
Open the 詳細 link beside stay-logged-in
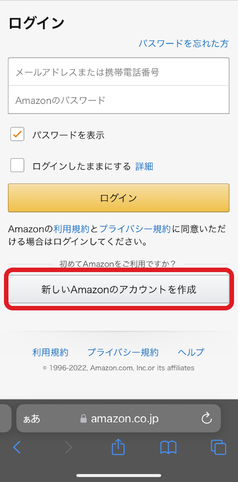click(144, 166)
